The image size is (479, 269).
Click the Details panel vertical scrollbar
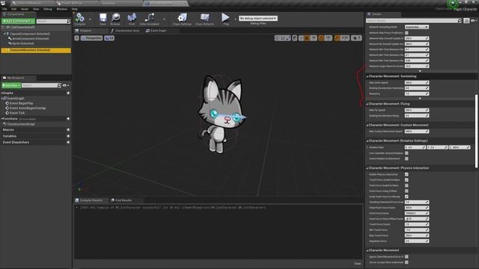point(476,131)
